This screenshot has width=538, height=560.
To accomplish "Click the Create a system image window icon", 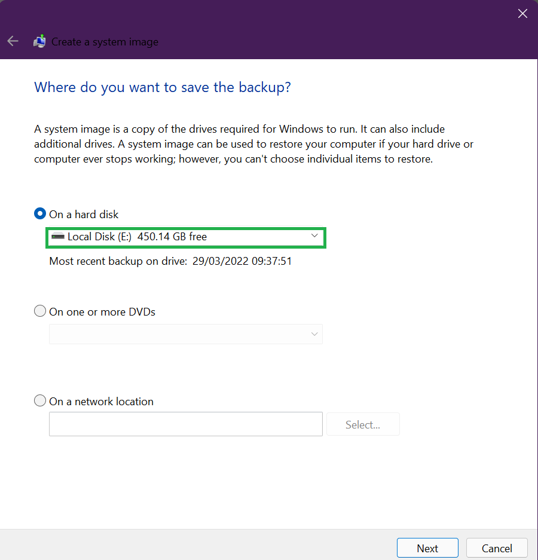I will (x=39, y=41).
